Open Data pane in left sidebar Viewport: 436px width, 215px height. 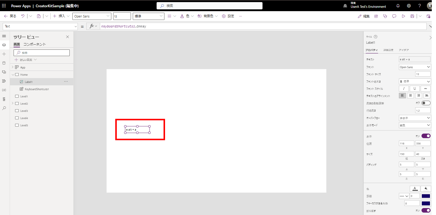tap(4, 63)
